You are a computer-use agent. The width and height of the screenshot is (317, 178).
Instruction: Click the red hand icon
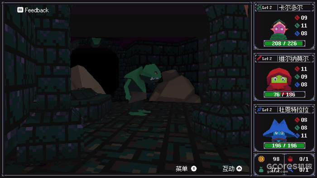(290, 159)
